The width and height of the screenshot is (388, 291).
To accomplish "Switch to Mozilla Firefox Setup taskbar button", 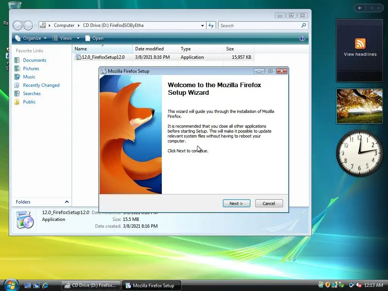I will pos(152,285).
